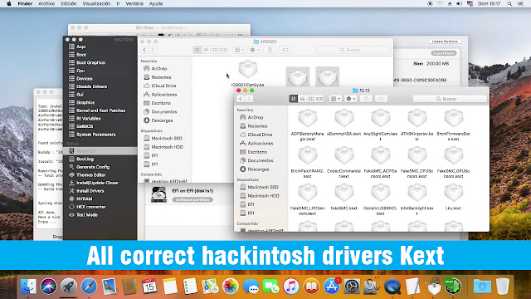531x299 pixels.
Task: Switch AR9565 window to column view
Action: click(214, 50)
